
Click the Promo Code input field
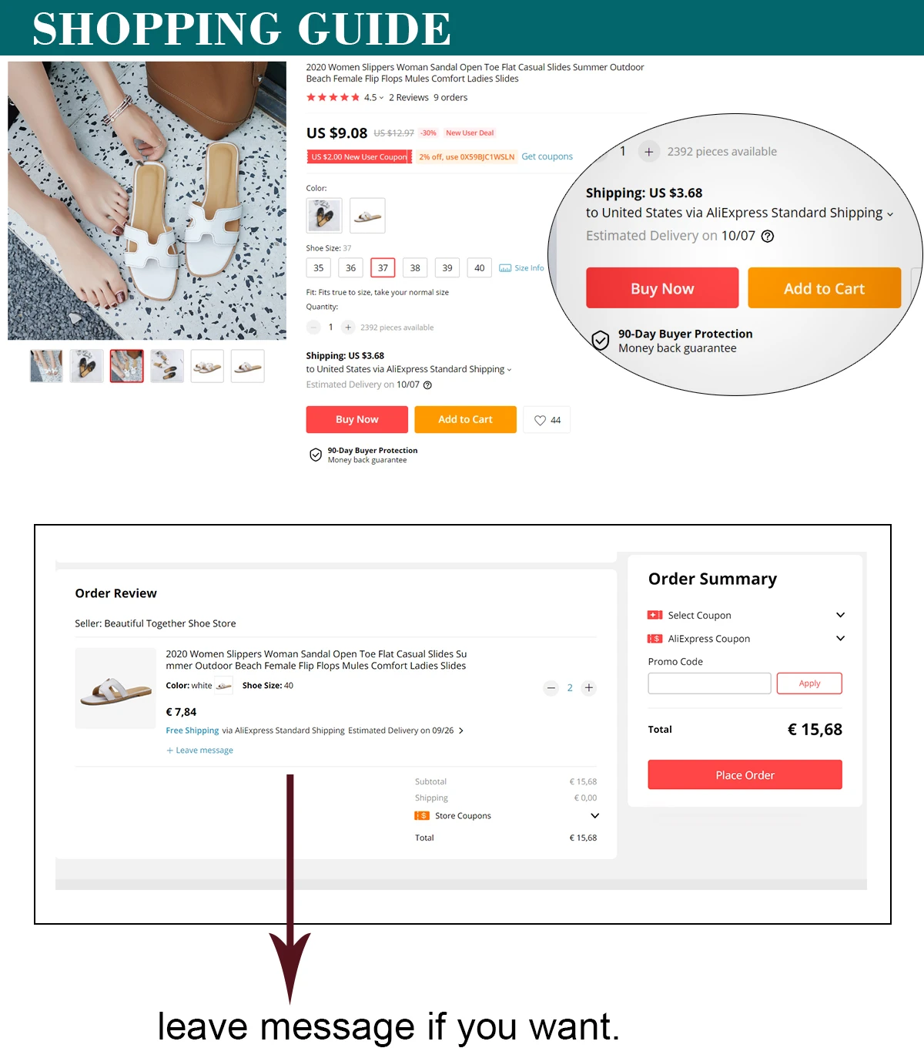click(x=709, y=684)
